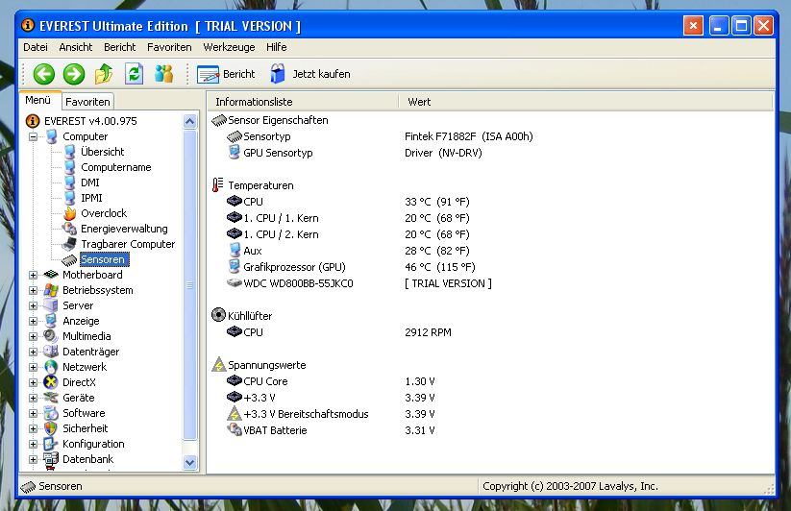Click the users icon in the toolbar
791x511 pixels.
click(164, 74)
